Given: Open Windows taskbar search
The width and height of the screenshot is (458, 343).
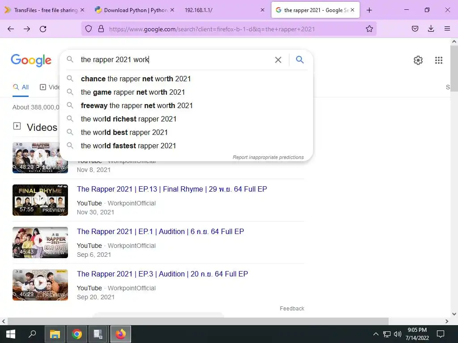Looking at the screenshot, I should click(x=32, y=334).
